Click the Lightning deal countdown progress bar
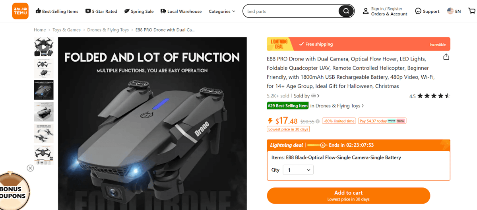This screenshot has height=210, width=477. (x=317, y=145)
